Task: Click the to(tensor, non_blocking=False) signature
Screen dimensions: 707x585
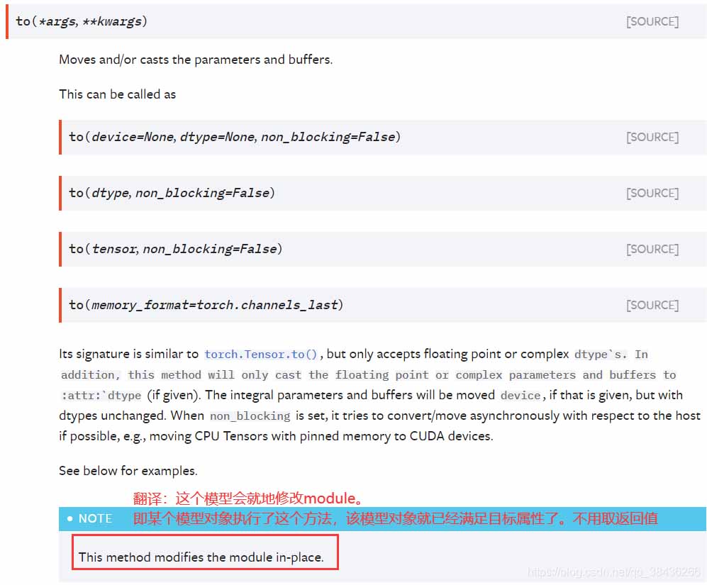Action: (x=175, y=248)
